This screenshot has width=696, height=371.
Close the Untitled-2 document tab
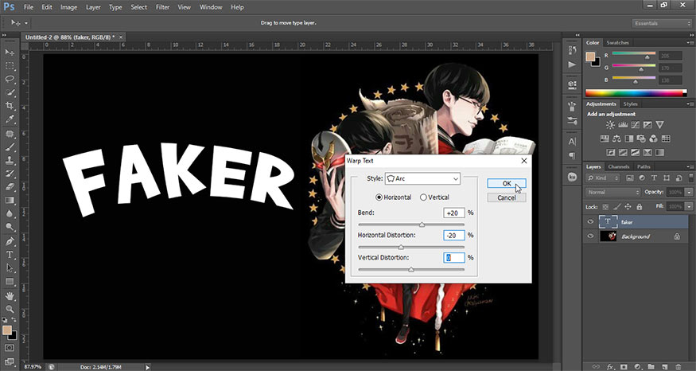click(x=120, y=37)
